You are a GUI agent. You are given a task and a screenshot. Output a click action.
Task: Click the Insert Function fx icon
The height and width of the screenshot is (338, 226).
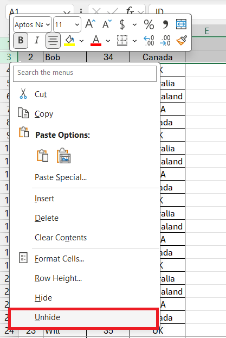pyautogui.click(x=130, y=11)
